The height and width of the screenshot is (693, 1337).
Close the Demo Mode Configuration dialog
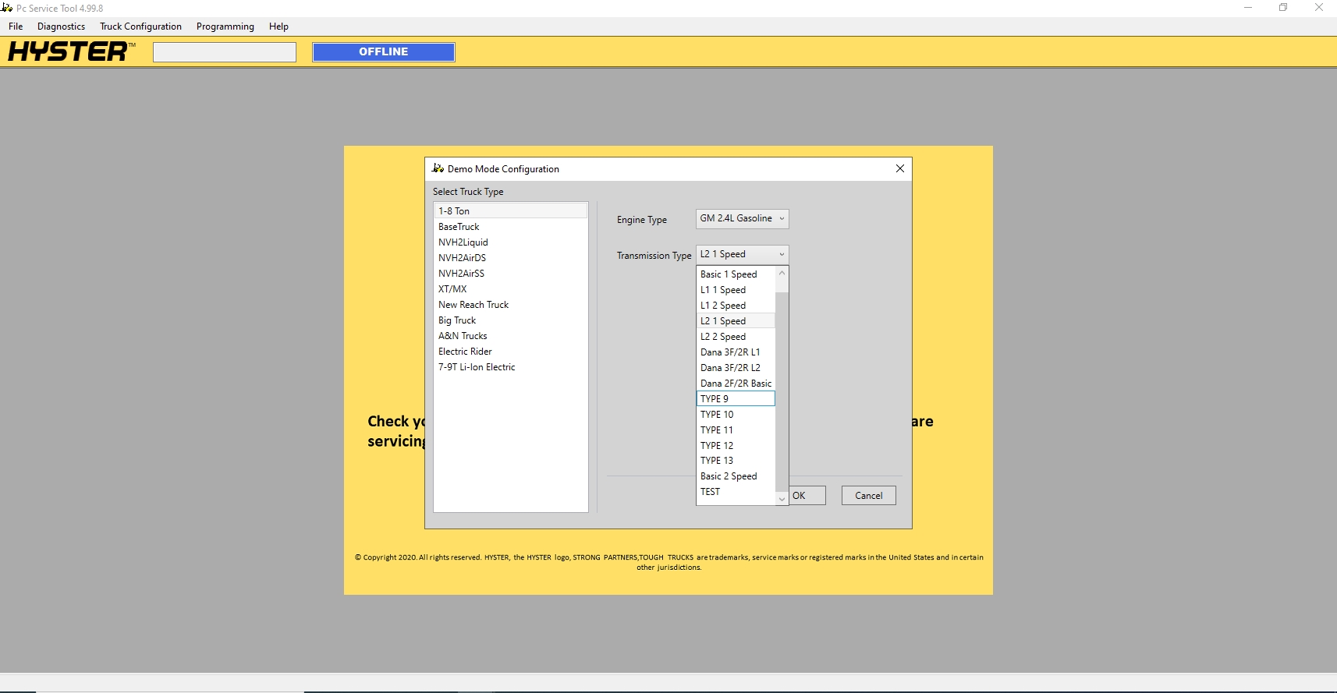coord(900,168)
